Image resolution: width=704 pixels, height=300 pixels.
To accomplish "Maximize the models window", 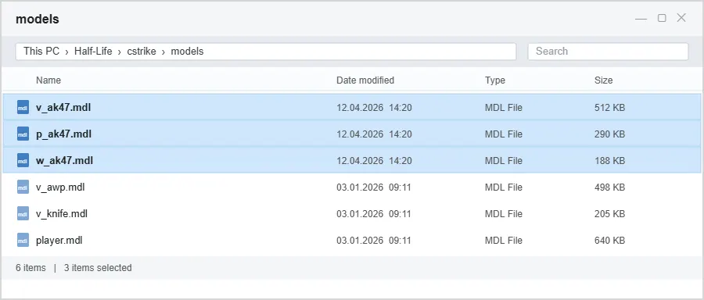I will 662,18.
